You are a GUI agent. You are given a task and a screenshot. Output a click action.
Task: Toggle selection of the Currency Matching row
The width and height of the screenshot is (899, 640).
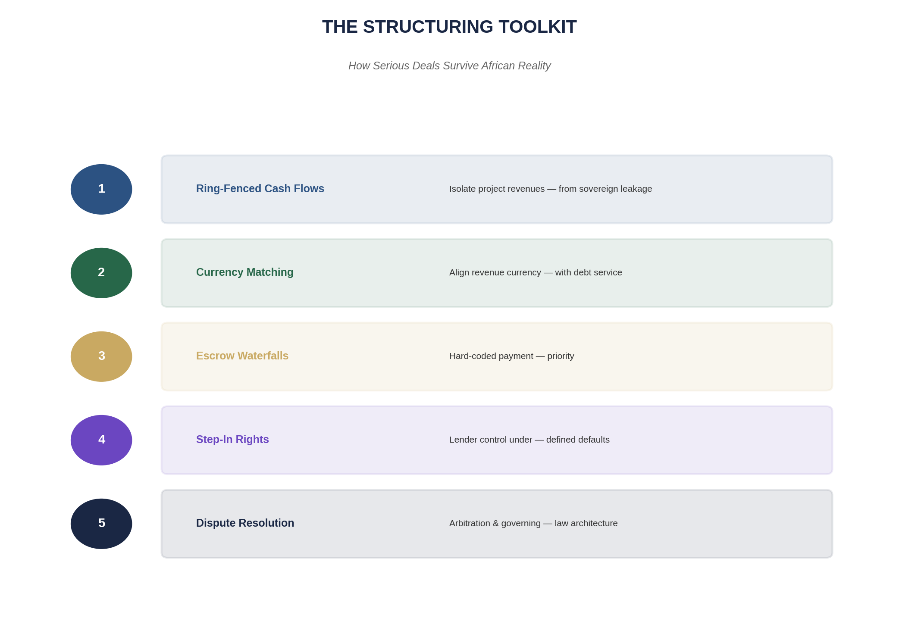point(496,272)
